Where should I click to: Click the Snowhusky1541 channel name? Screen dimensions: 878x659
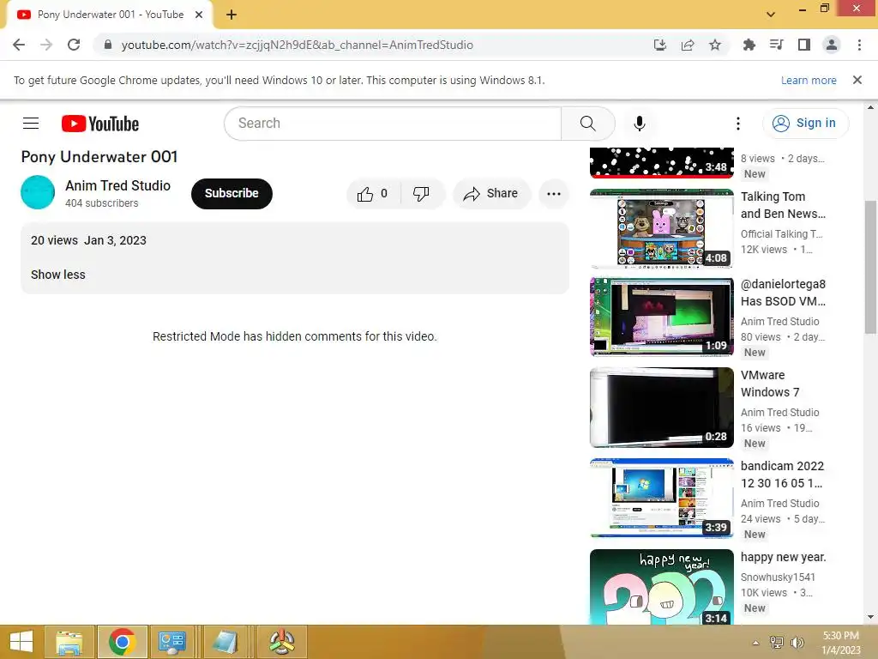(778, 577)
